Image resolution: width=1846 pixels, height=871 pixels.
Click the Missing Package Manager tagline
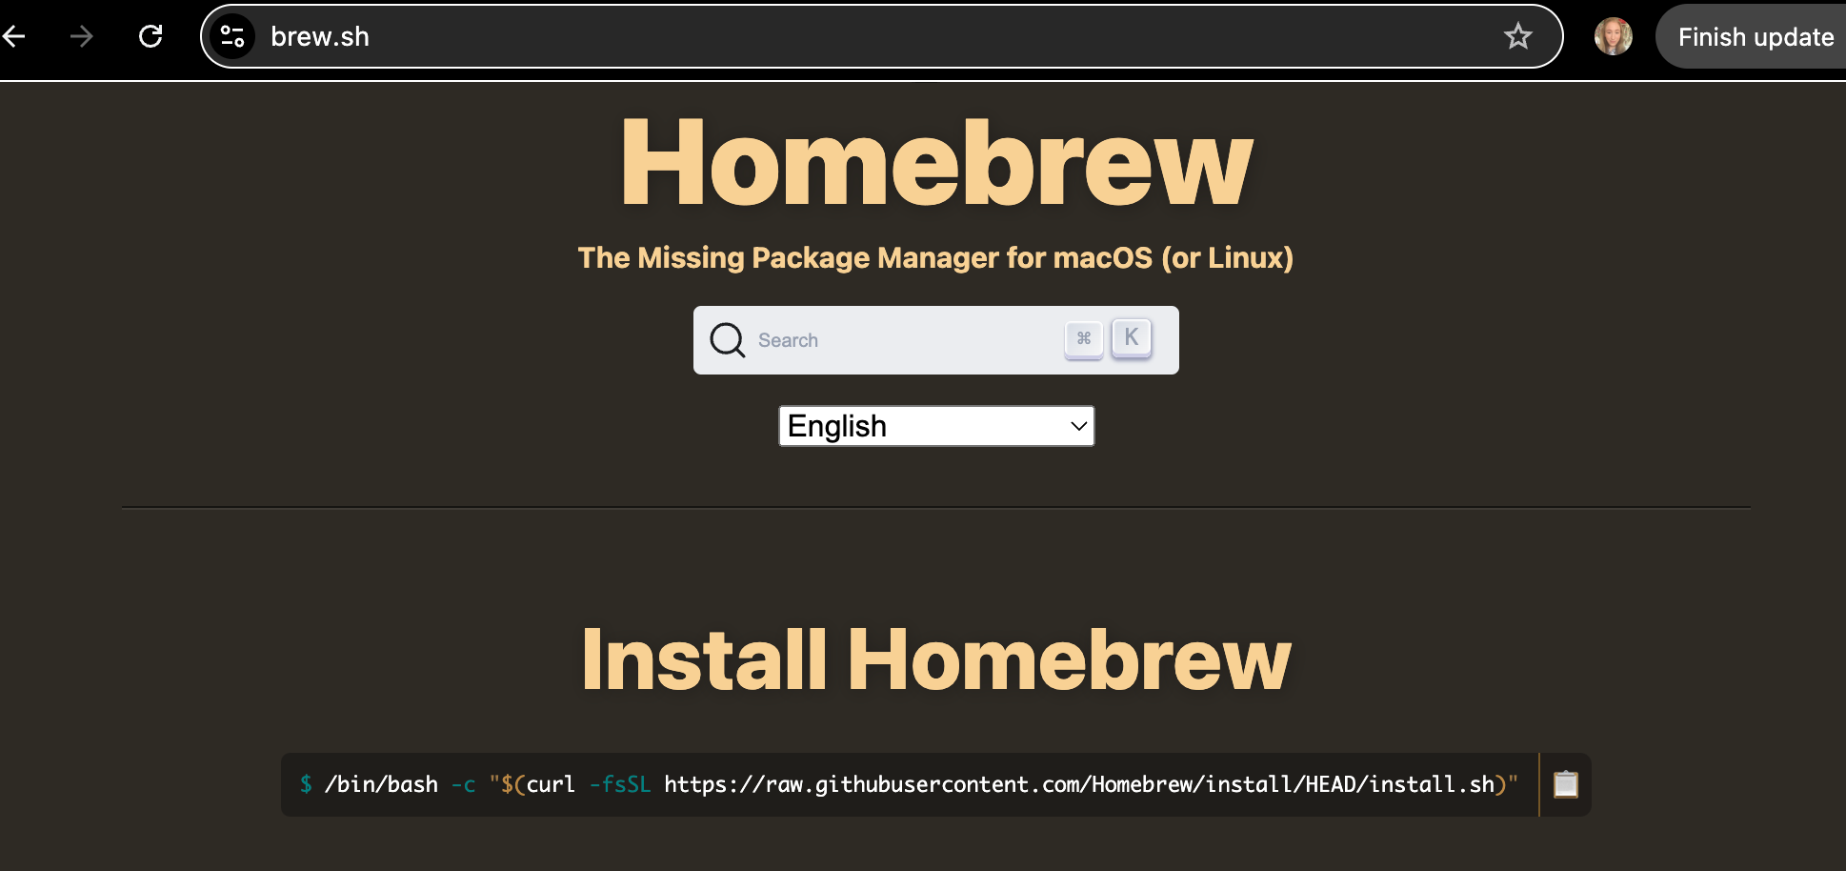(936, 258)
